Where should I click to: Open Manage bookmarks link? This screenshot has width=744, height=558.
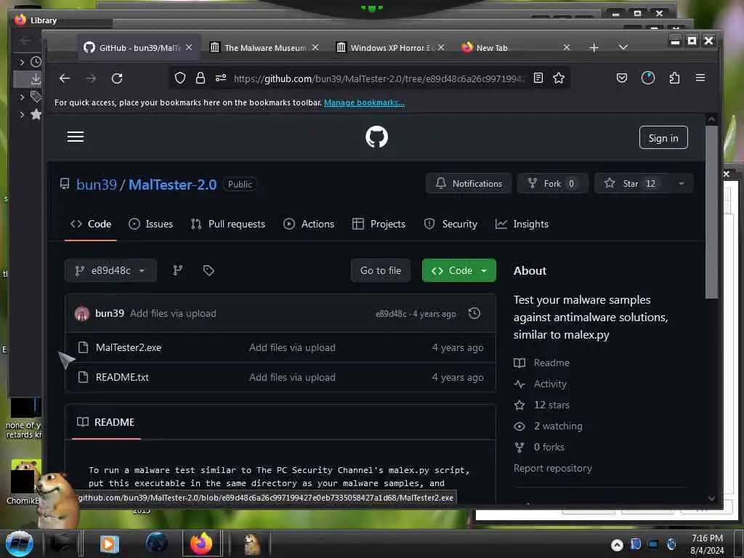point(364,102)
